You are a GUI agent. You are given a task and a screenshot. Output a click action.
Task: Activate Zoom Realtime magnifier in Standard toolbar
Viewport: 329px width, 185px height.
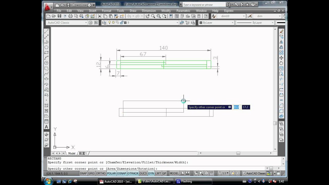point(153,16)
